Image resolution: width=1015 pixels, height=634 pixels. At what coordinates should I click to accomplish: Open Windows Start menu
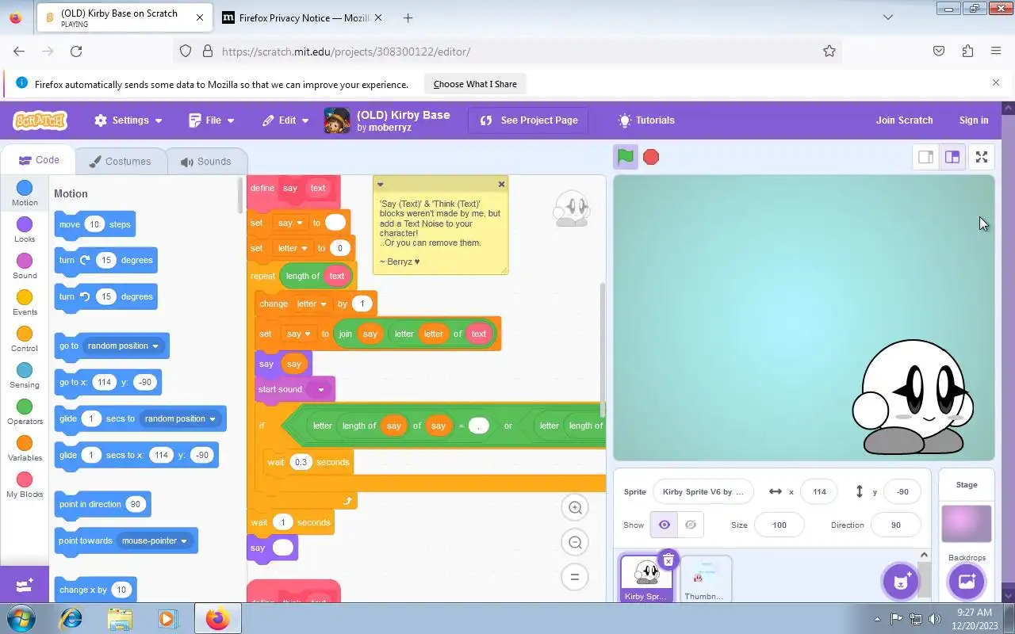click(21, 618)
